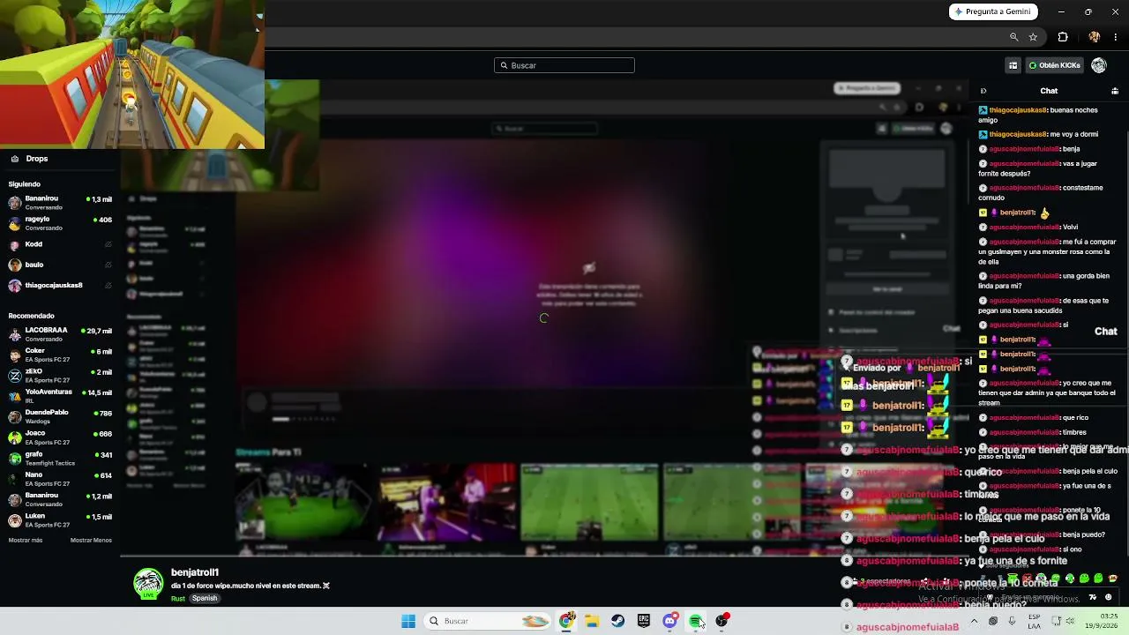Expand list with Mostrar más
Image resolution: width=1129 pixels, height=635 pixels.
26,540
